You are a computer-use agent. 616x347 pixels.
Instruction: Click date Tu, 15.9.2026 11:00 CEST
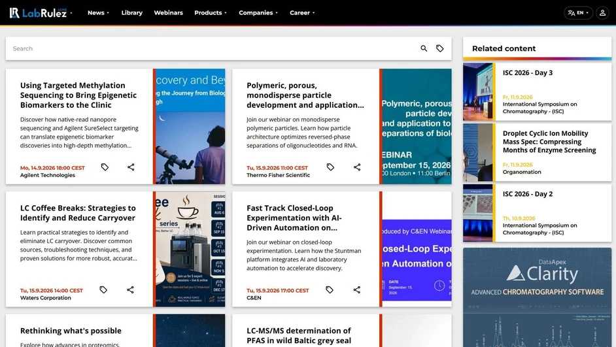pyautogui.click(x=277, y=167)
